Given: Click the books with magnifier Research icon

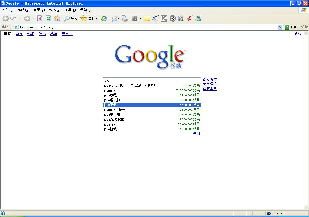Looking at the screenshot, I should click(x=181, y=19).
